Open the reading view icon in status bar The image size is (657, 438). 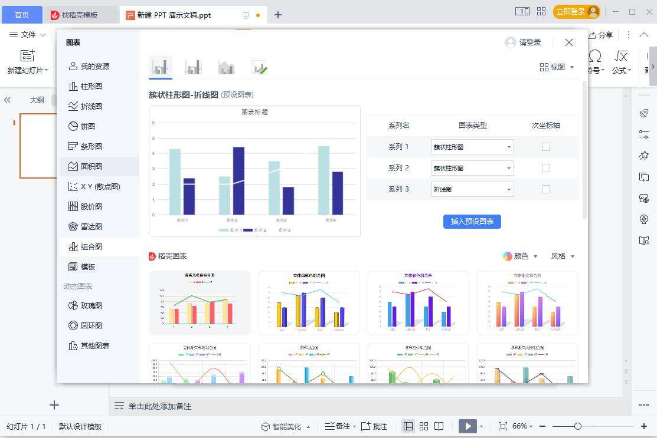click(x=439, y=426)
